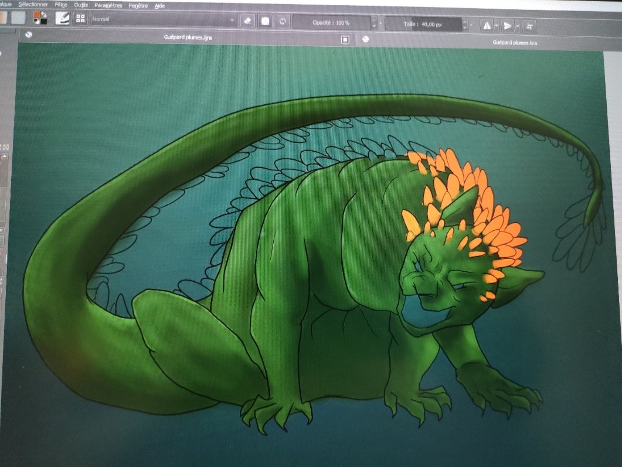The height and width of the screenshot is (467, 622).
Task: Switch to the second Guépard plumes.kra tab
Action: [x=515, y=42]
